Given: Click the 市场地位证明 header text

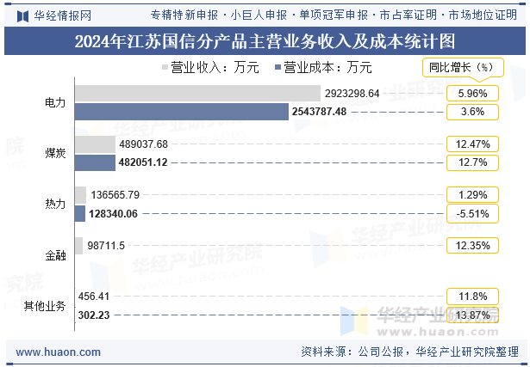Looking at the screenshot, I should click(x=483, y=15).
